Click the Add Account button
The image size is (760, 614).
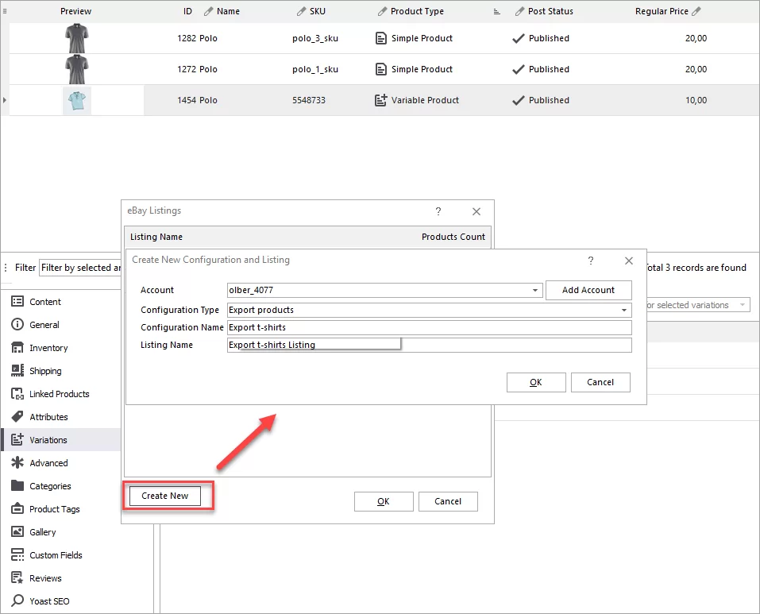pos(588,290)
